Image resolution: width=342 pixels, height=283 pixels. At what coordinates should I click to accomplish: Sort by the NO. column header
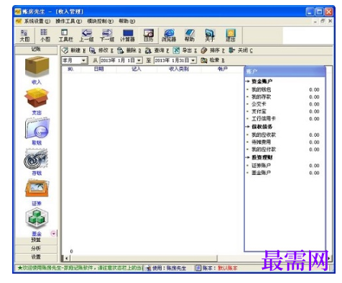pyautogui.click(x=71, y=69)
